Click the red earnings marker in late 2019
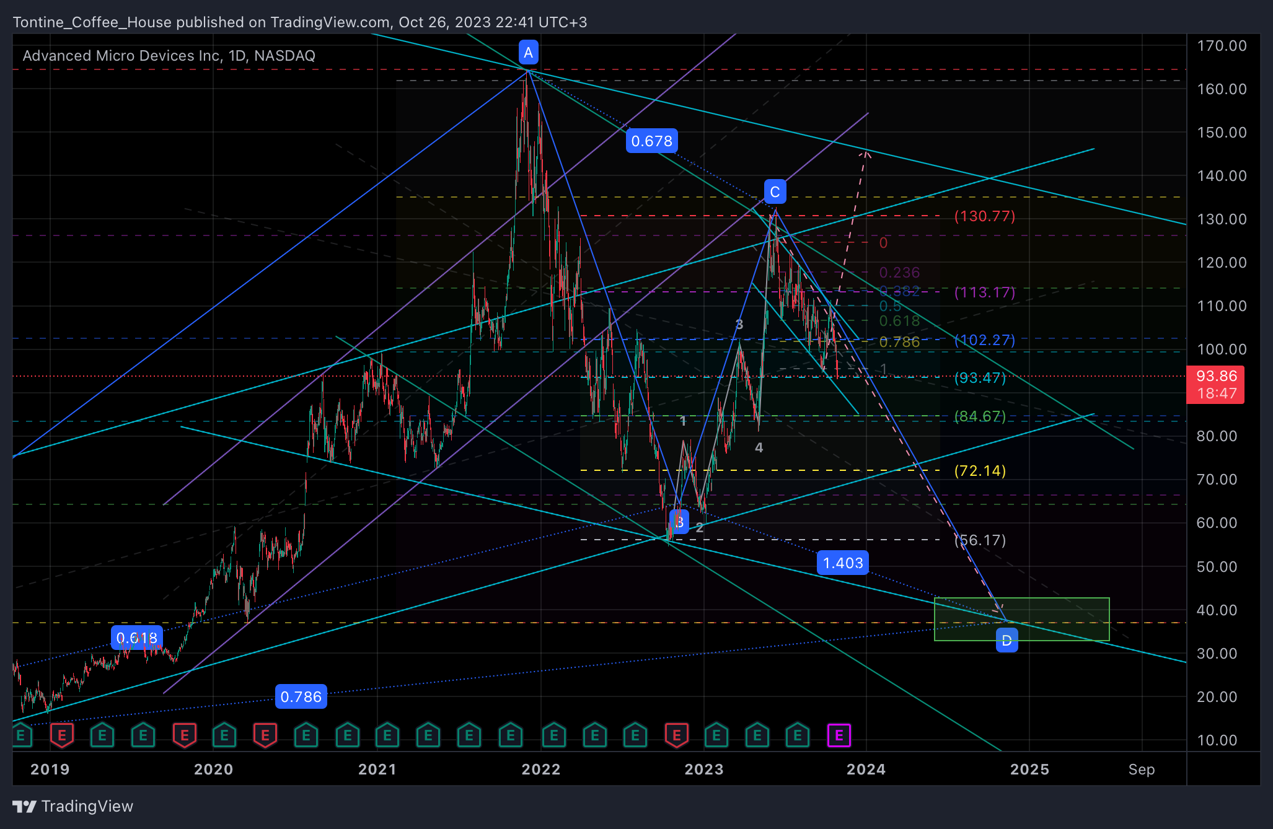Screen dimensions: 1273x829 point(184,735)
